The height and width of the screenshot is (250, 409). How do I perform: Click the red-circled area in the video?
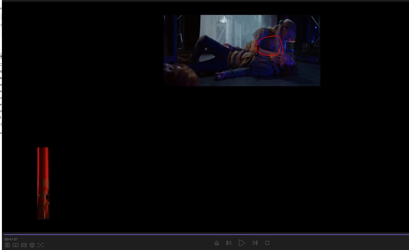(269, 46)
